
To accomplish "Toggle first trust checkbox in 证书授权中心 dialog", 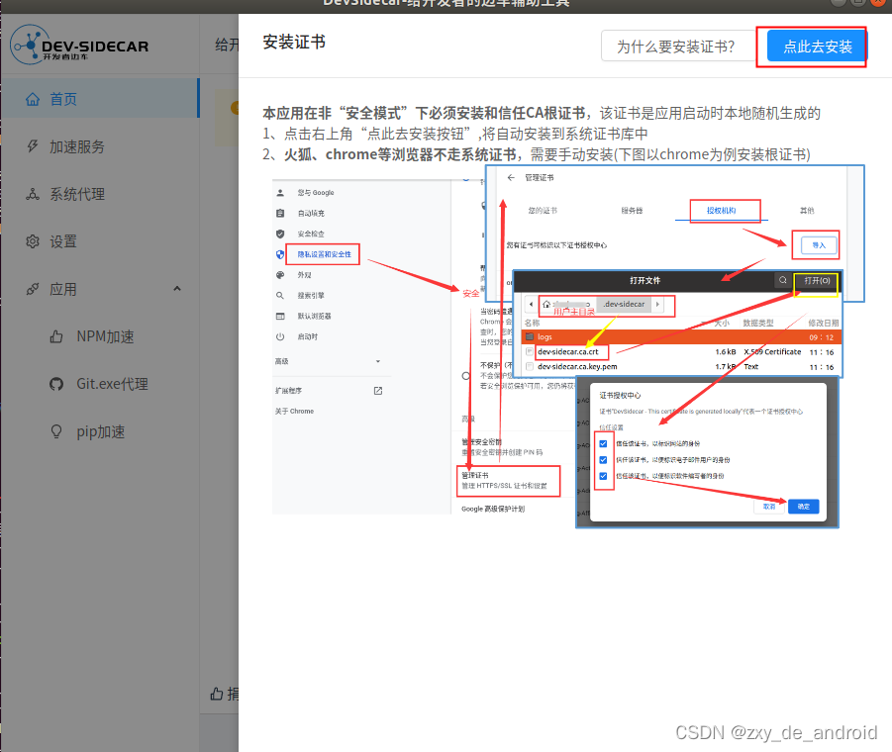I will (603, 443).
